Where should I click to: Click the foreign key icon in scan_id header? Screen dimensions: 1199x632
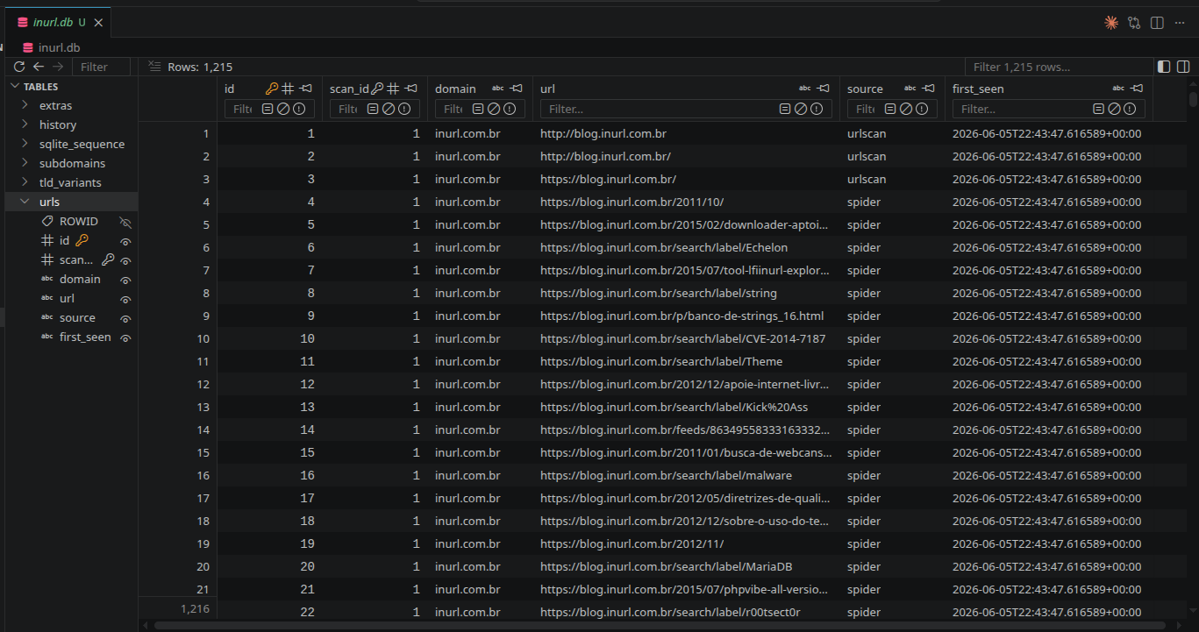377,89
